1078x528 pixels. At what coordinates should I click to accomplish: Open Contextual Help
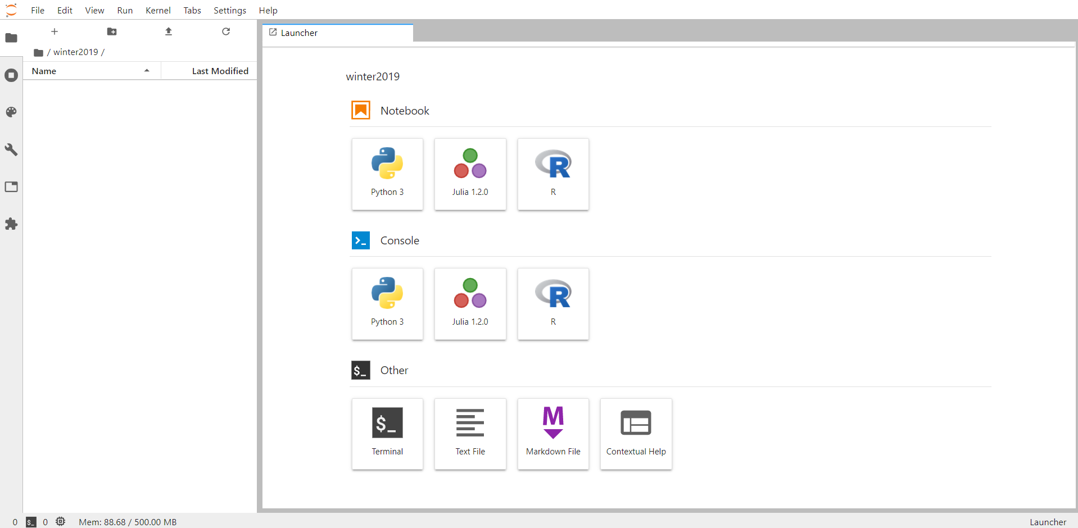pos(636,434)
